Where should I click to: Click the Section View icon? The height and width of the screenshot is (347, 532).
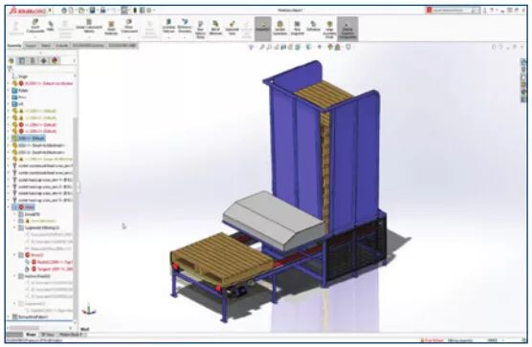pyautogui.click(x=283, y=48)
